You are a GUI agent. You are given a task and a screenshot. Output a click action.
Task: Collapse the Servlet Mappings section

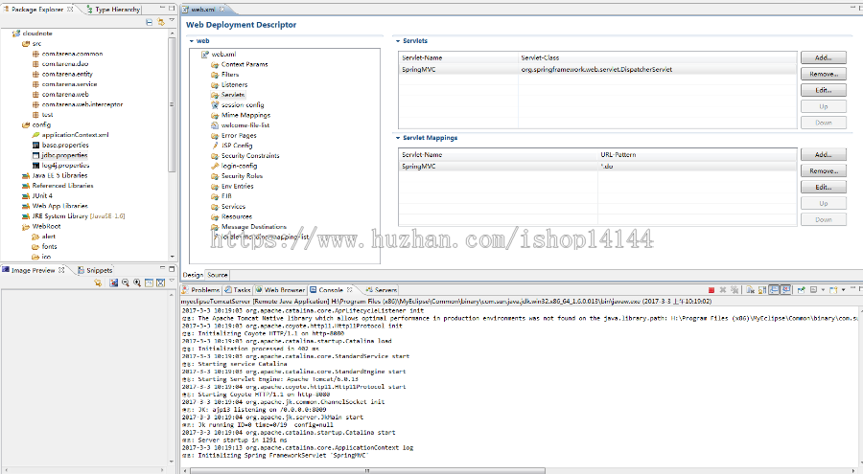[x=398, y=138]
